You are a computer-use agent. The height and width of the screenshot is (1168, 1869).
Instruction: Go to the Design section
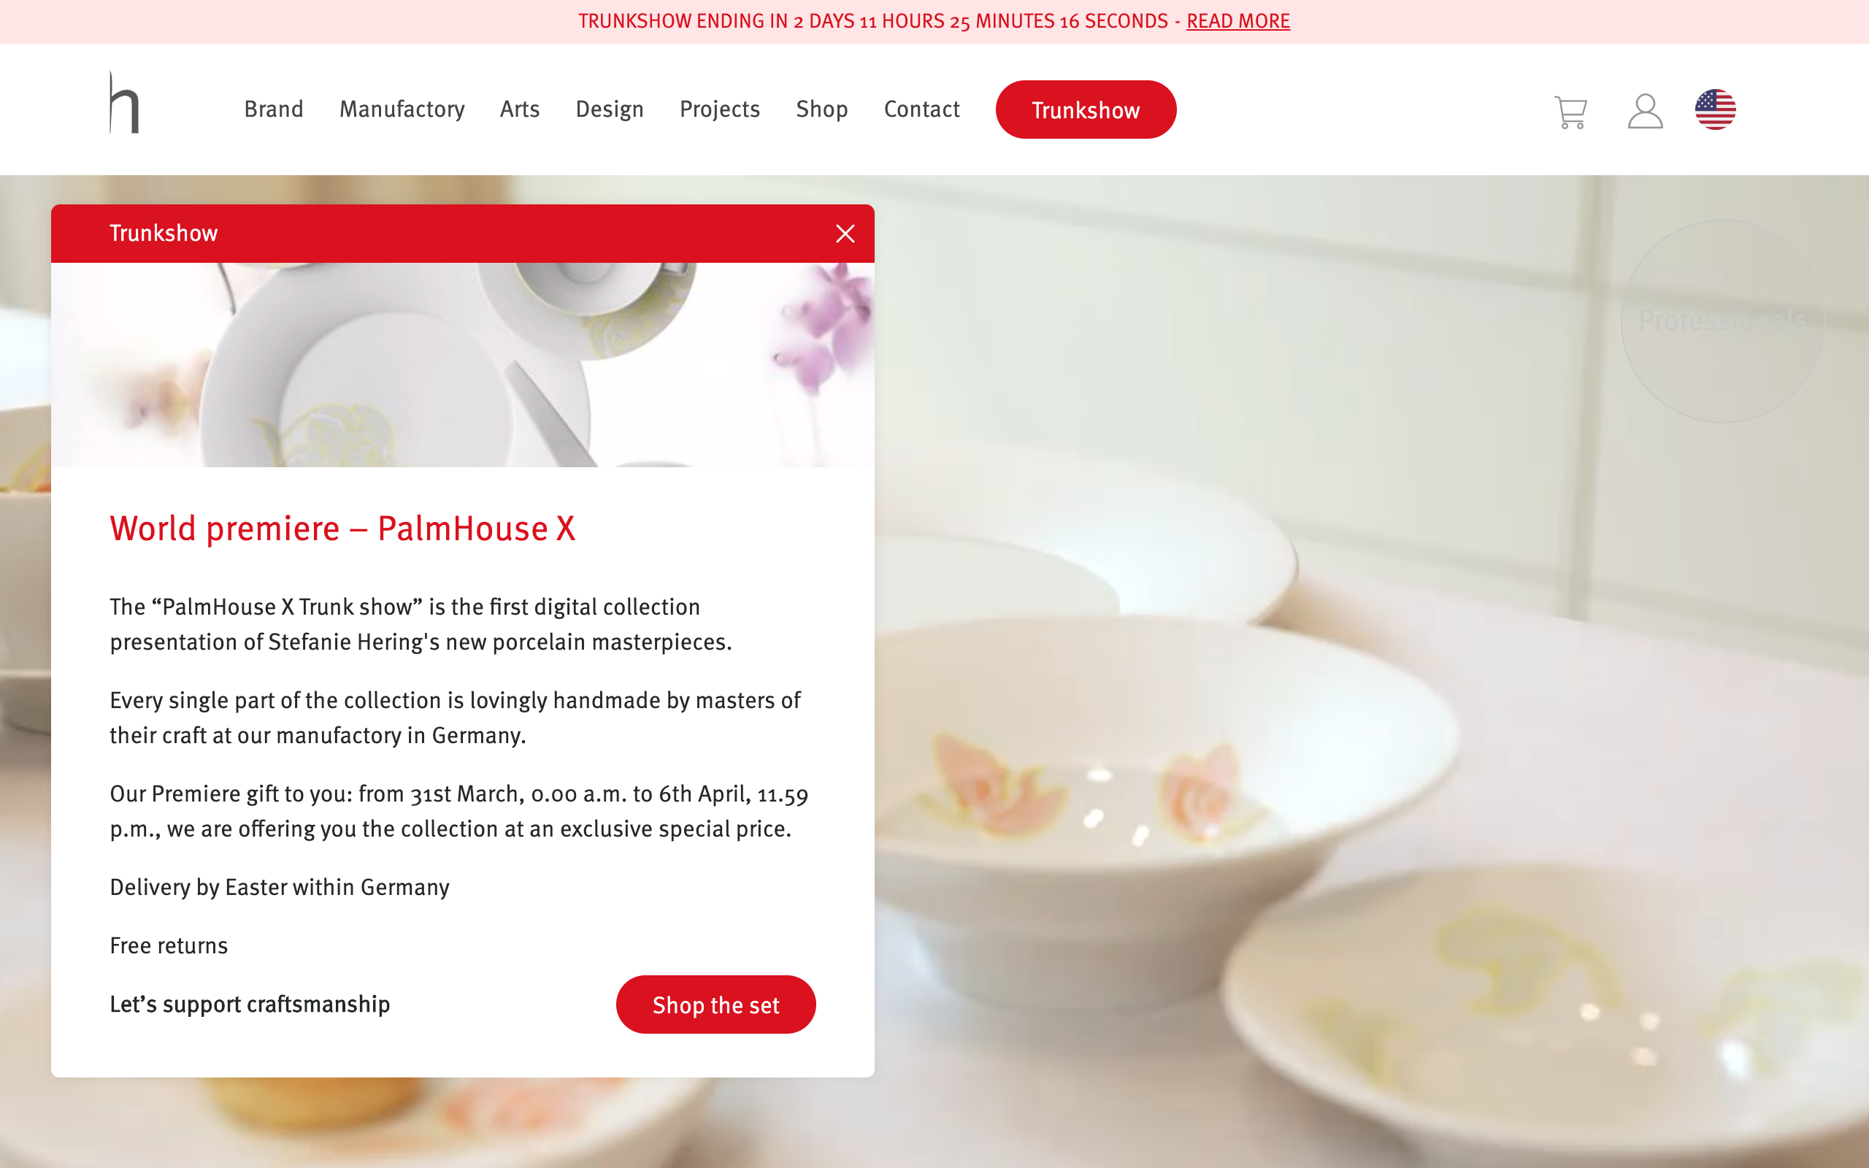[x=610, y=109]
